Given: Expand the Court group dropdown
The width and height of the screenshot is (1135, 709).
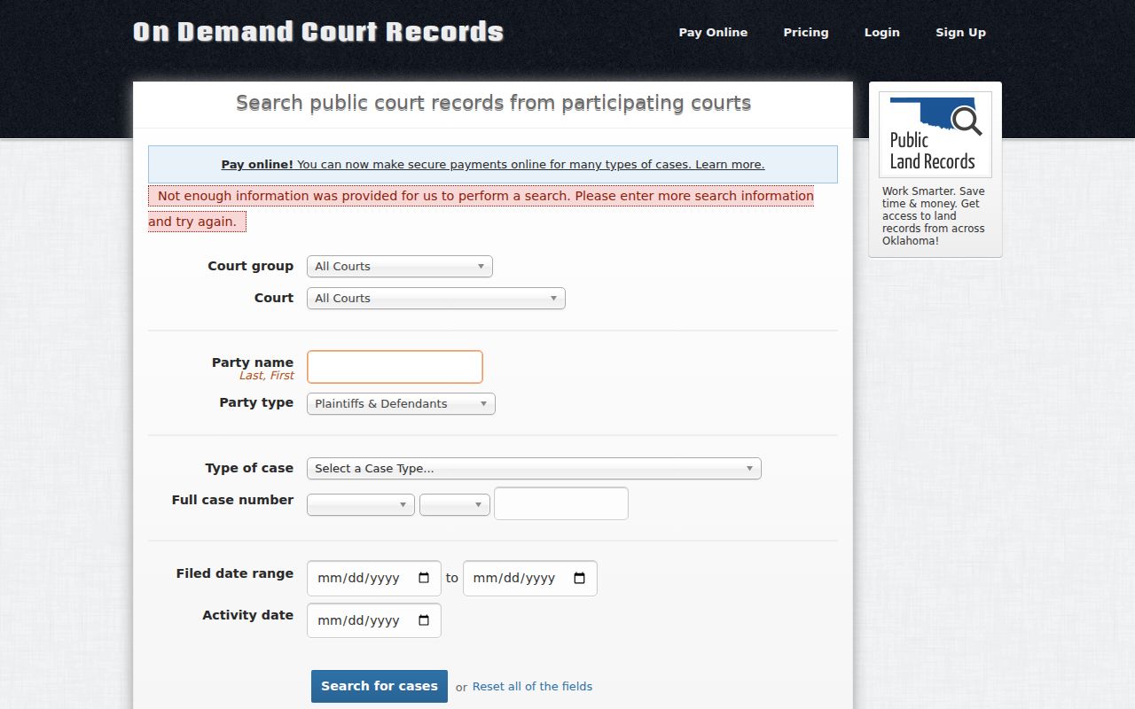Looking at the screenshot, I should click(399, 267).
